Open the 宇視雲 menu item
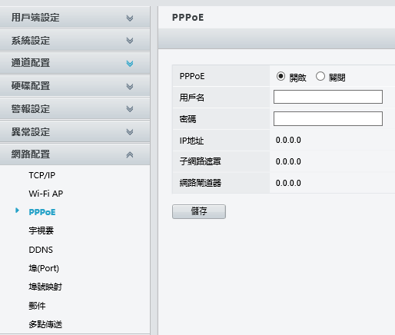 pos(41,231)
